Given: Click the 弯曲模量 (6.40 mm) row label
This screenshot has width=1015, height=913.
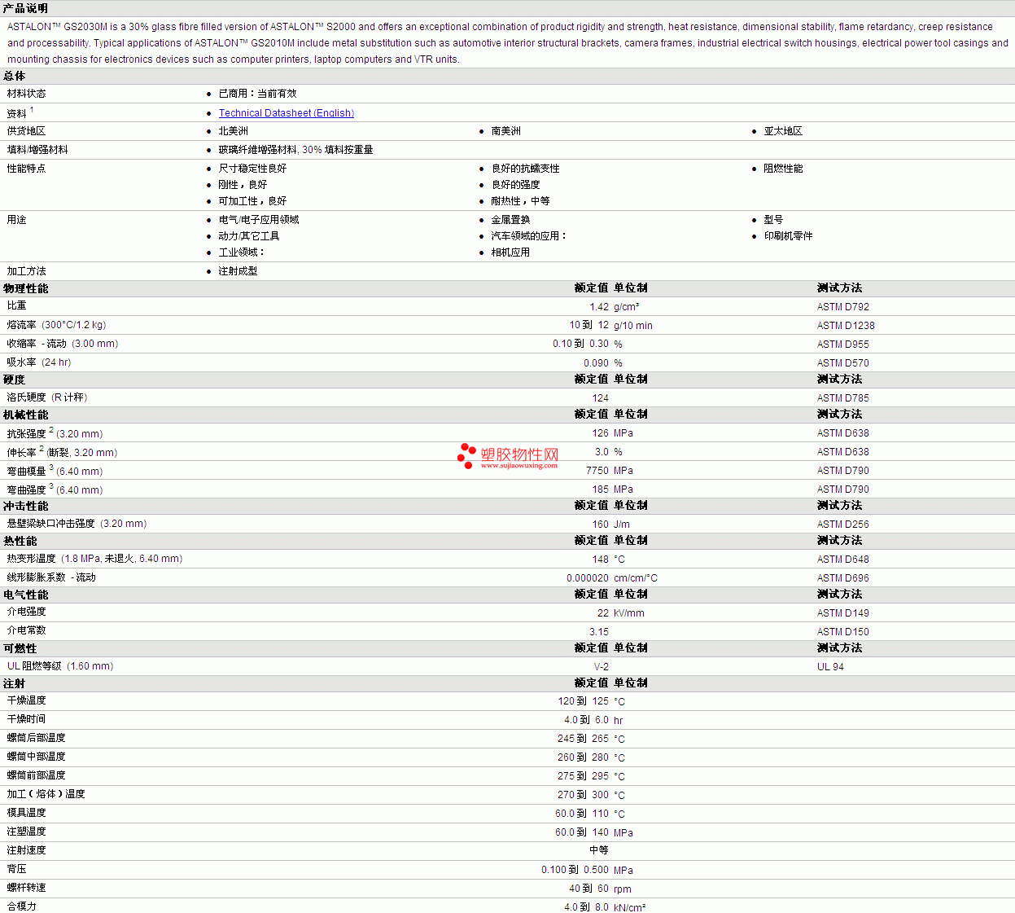Looking at the screenshot, I should (55, 471).
